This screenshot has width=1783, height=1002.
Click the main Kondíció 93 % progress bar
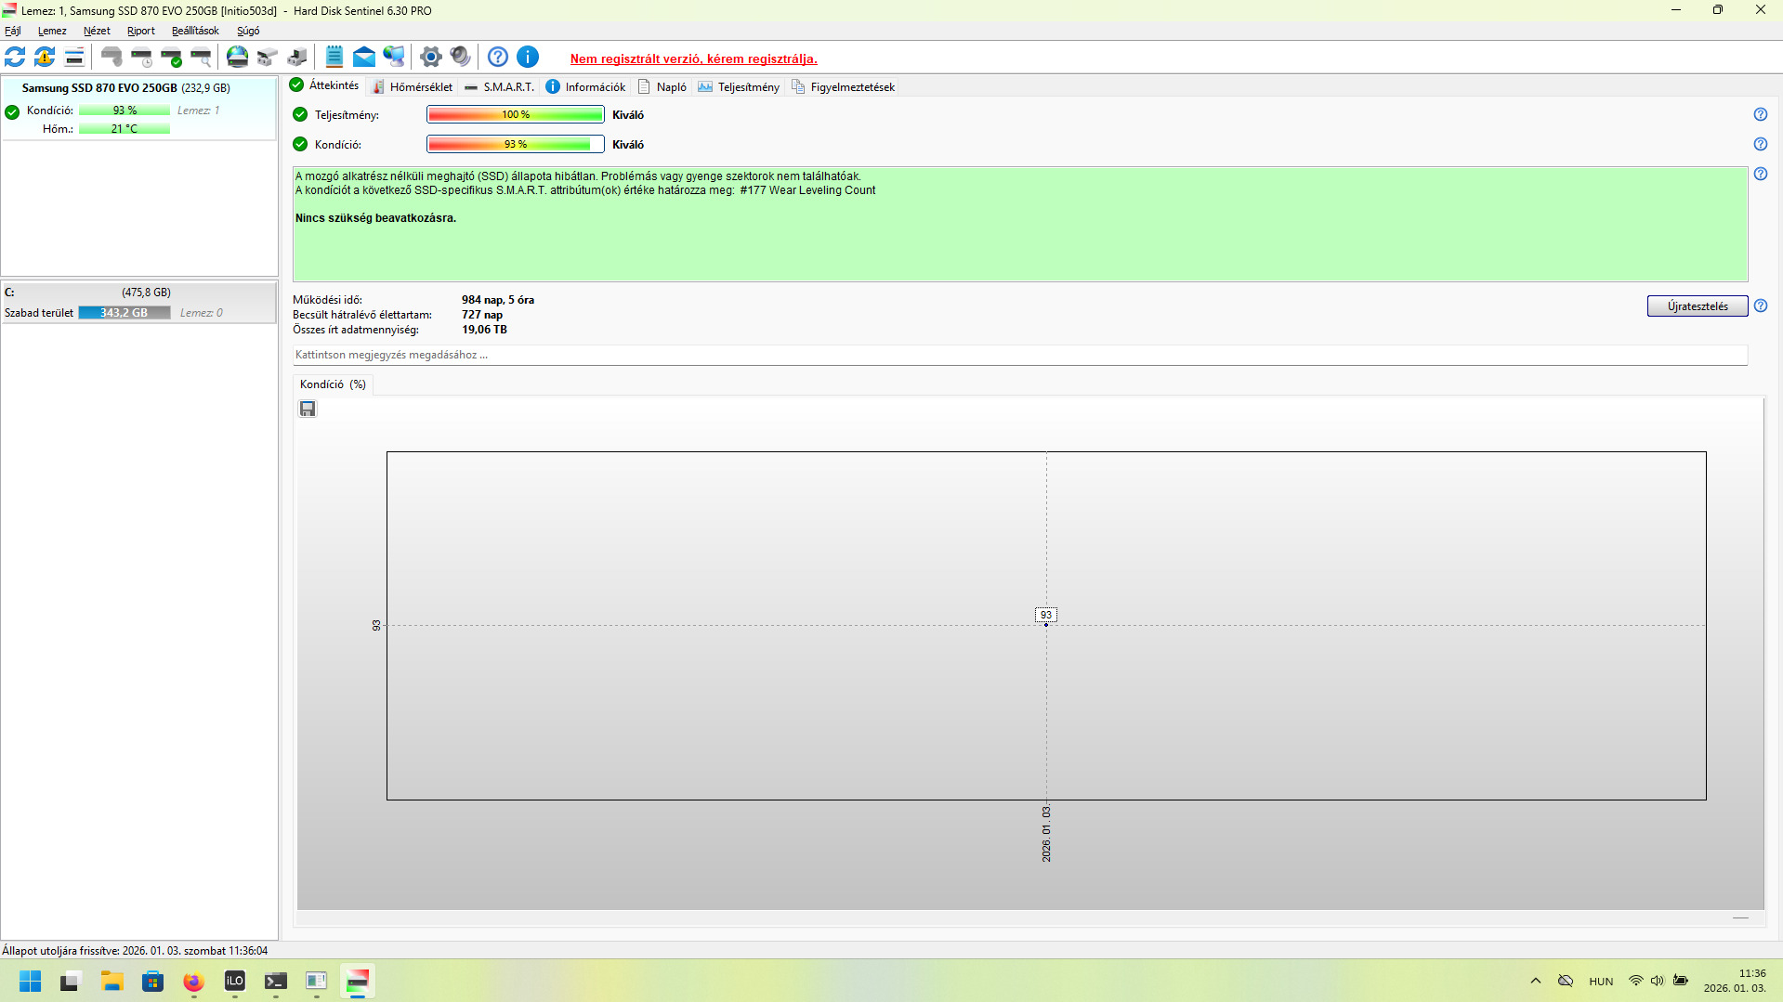pos(516,144)
